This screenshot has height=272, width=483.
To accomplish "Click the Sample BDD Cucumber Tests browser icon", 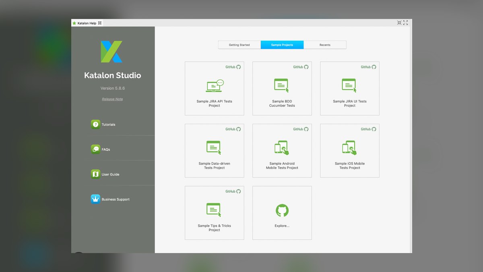I will pyautogui.click(x=282, y=85).
